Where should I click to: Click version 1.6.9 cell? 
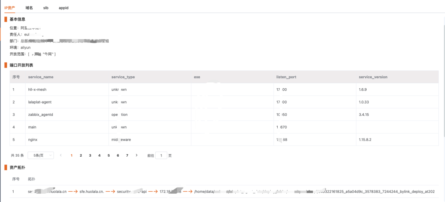363,89
